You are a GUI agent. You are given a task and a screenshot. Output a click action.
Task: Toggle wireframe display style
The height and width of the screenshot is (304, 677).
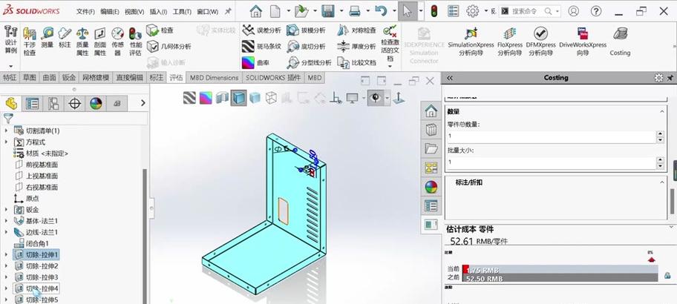[271, 98]
